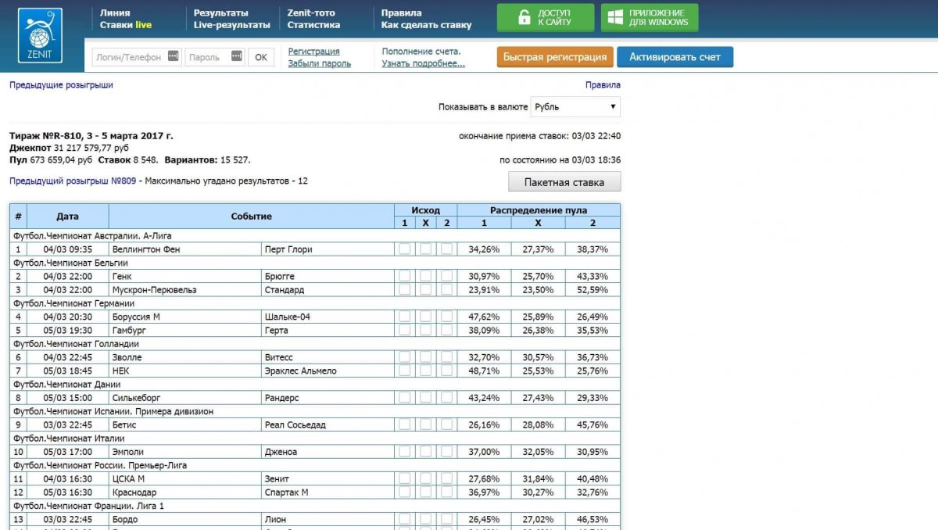Click Быстрая регистрация button
Image resolution: width=938 pixels, height=530 pixels.
pyautogui.click(x=555, y=57)
